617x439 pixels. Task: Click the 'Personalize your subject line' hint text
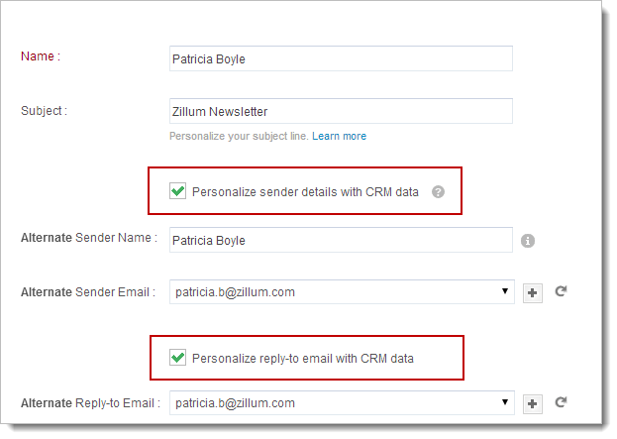[x=239, y=136]
